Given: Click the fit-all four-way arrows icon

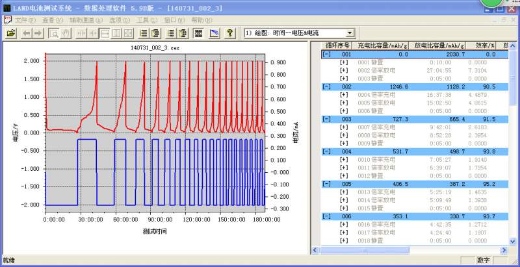Looking at the screenshot, I should pyautogui.click(x=128, y=33).
